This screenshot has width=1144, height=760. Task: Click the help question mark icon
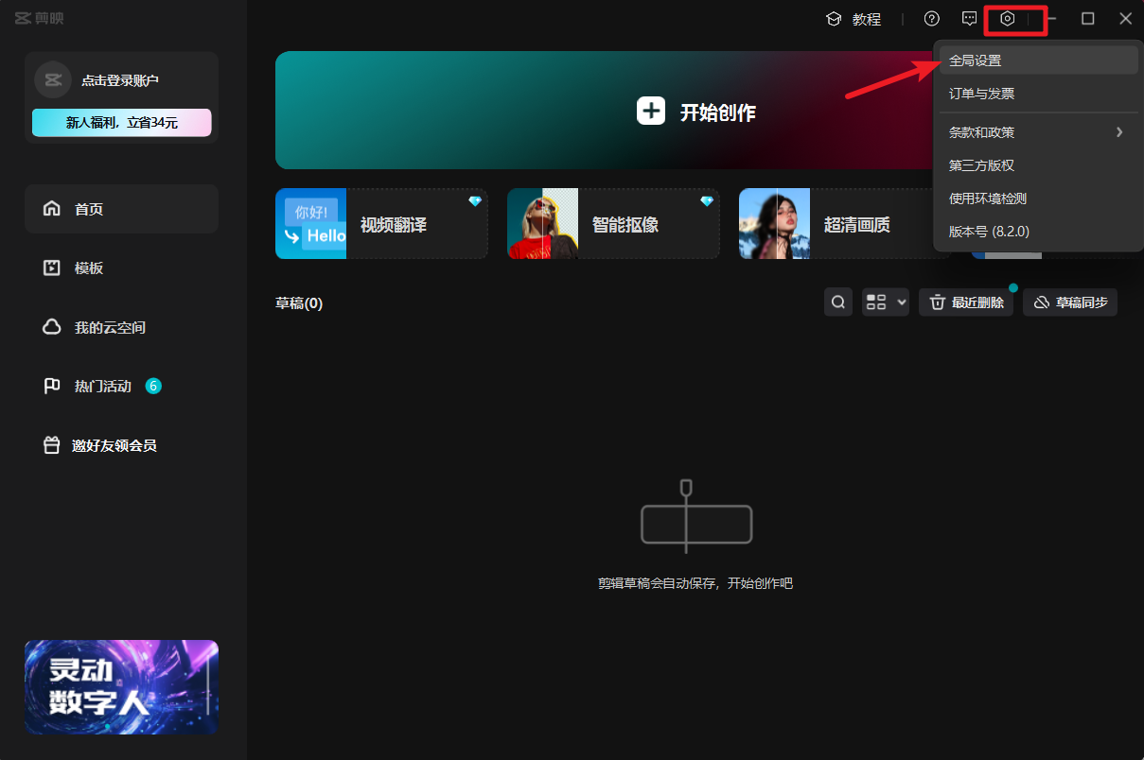932,19
